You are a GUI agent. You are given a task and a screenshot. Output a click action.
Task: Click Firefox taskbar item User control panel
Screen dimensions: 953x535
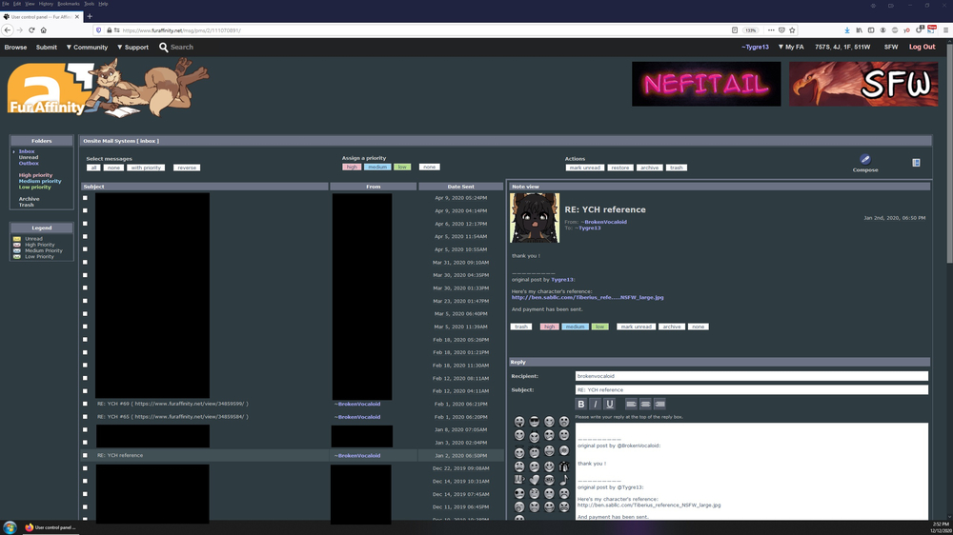[50, 527]
